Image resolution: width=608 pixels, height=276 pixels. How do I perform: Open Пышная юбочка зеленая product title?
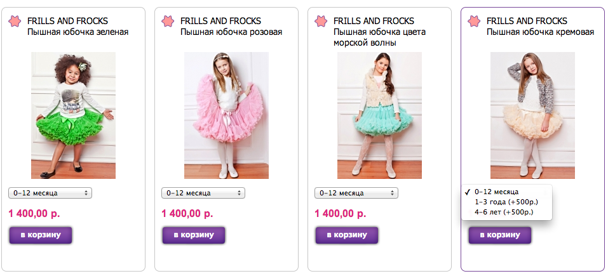tap(78, 32)
